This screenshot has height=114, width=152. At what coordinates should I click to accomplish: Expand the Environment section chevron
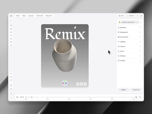pos(140,37)
